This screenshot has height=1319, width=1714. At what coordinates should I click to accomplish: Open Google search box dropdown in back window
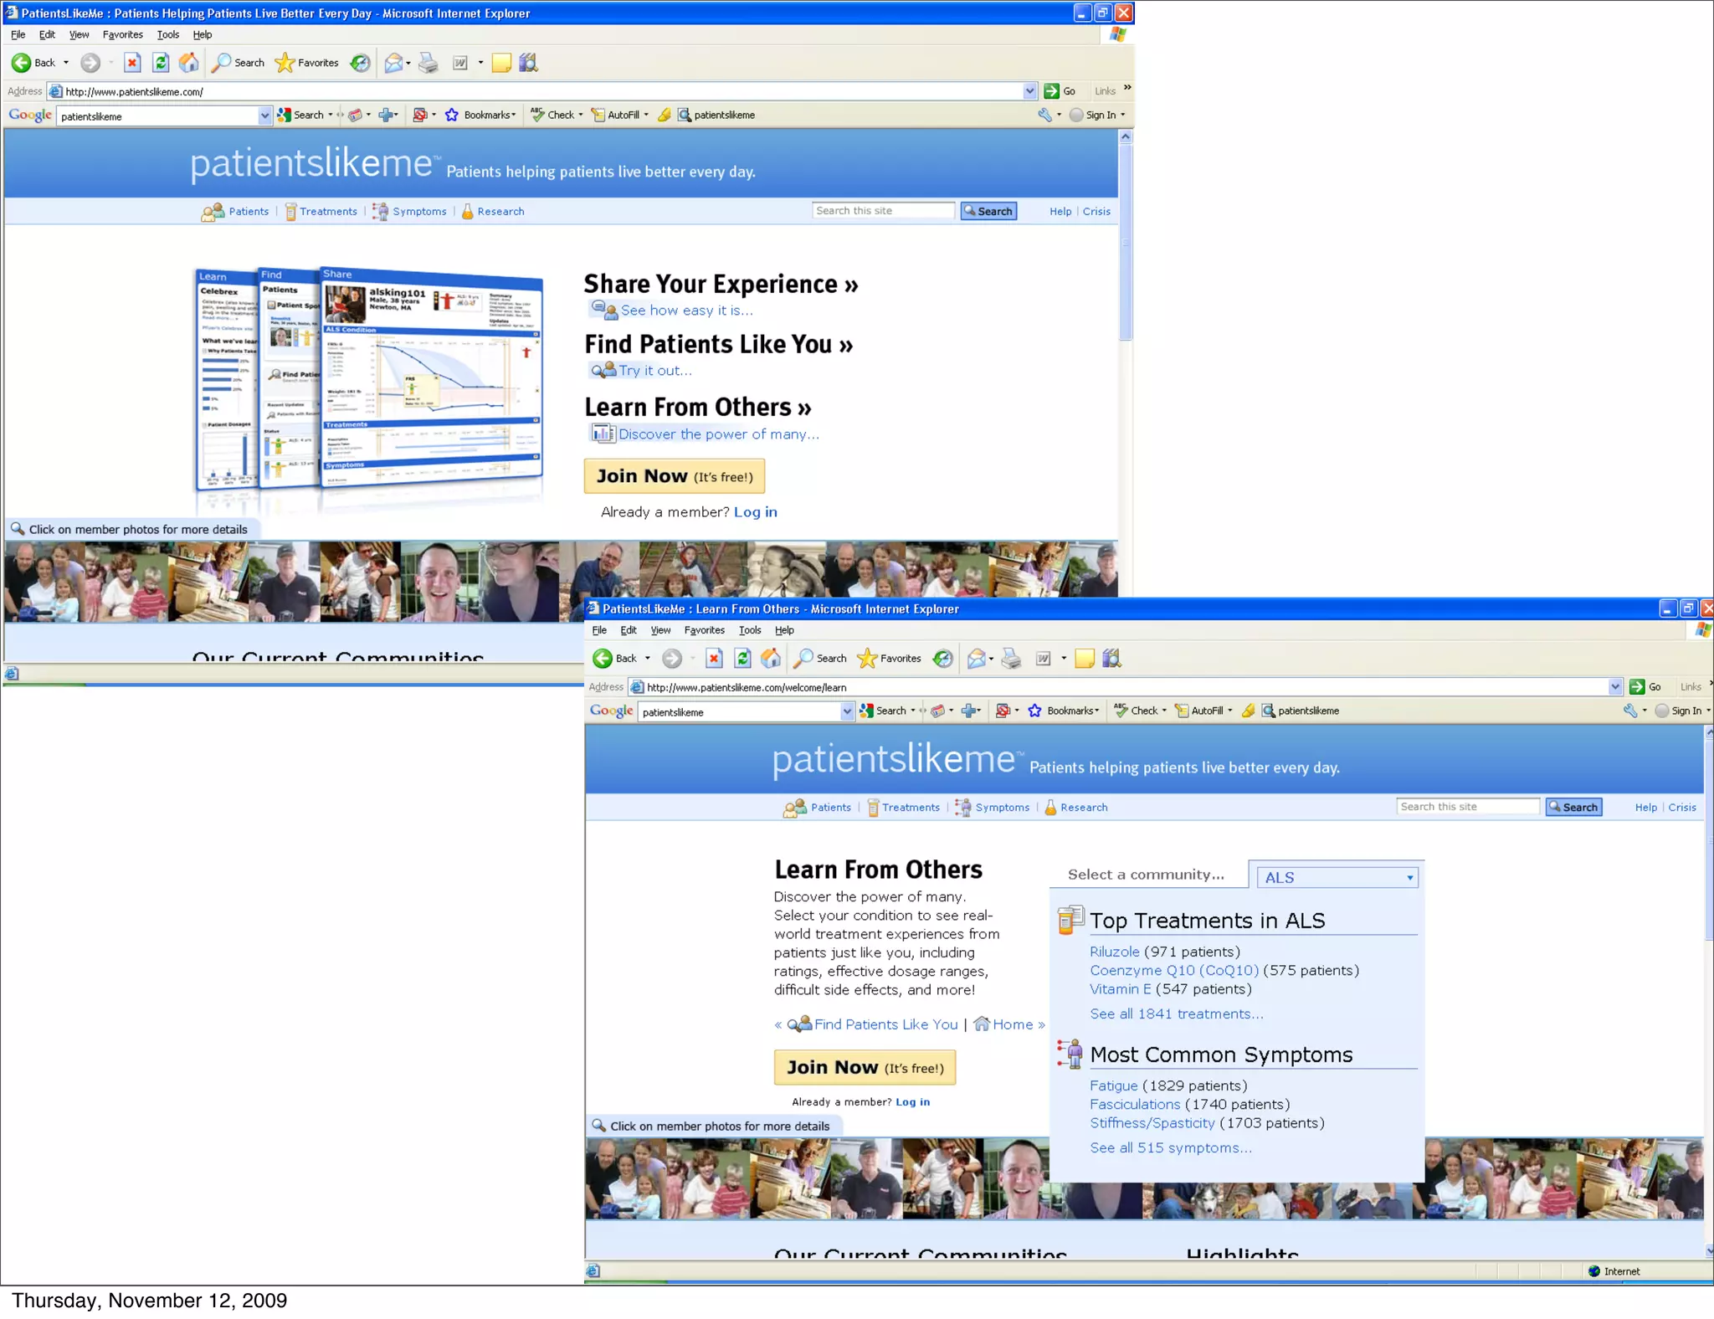tap(264, 115)
